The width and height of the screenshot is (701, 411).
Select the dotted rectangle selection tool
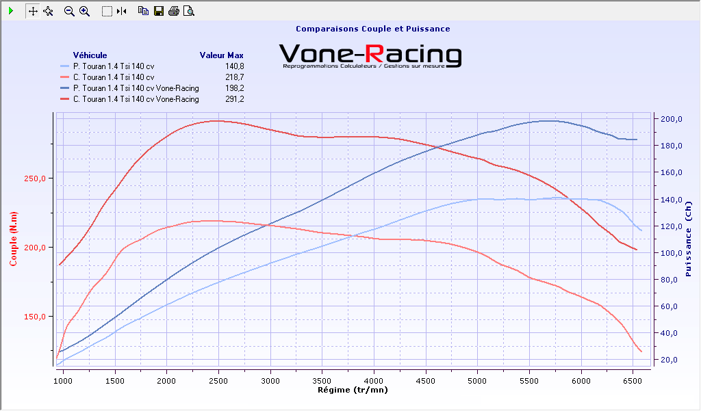pyautogui.click(x=107, y=11)
